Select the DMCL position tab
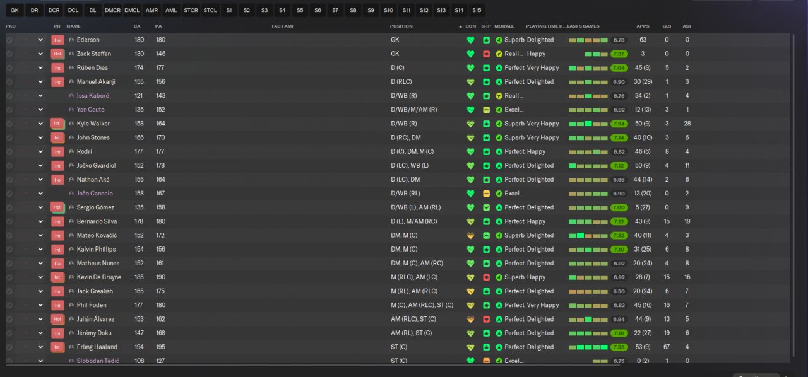This screenshot has height=377, width=808. pos(132,10)
